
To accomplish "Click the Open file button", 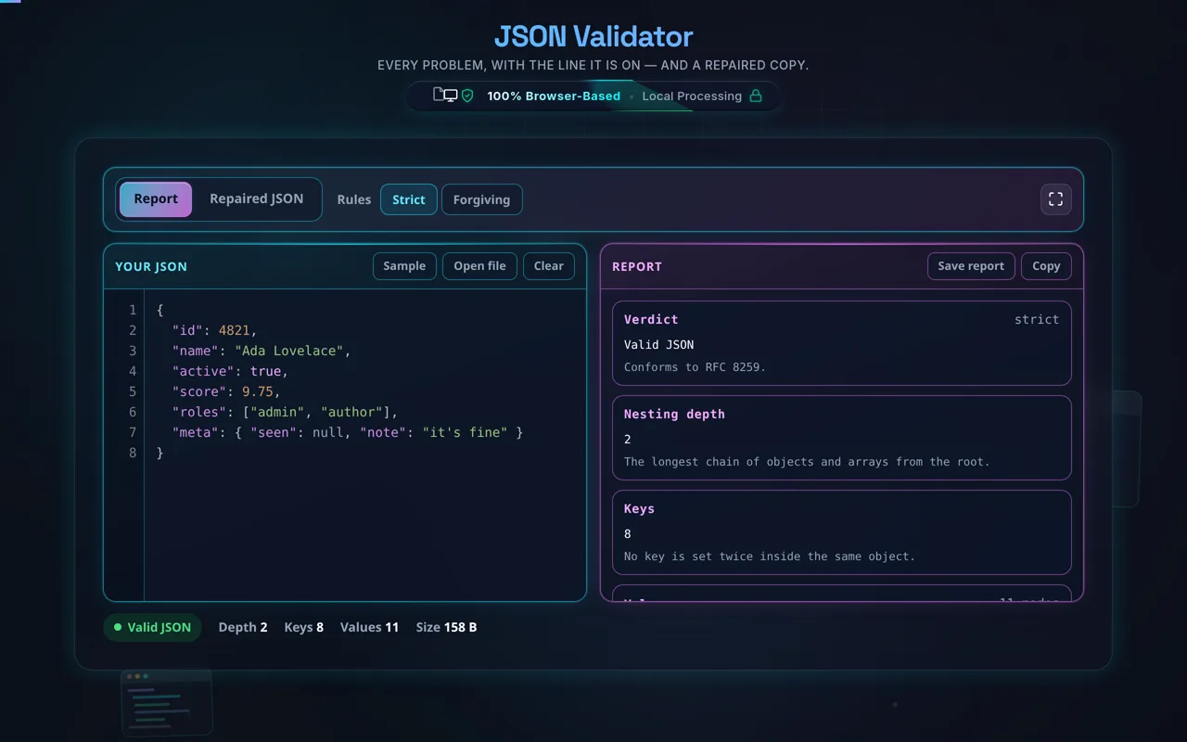I will coord(479,266).
